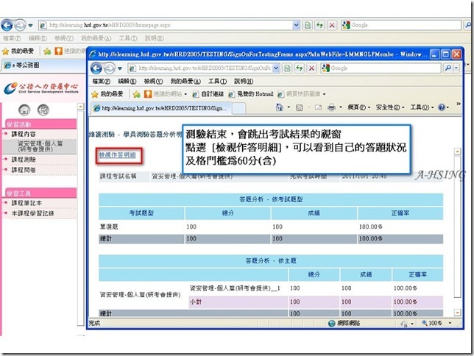
Task: Click the 我的最愛 star in the rear window
Action: (18, 51)
